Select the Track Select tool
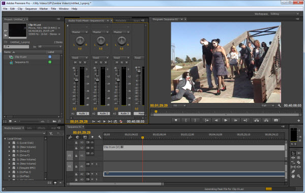 (299, 153)
